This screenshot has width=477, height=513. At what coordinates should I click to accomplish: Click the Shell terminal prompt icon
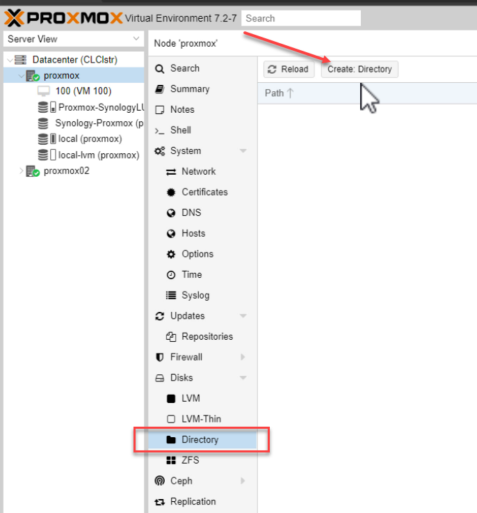159,131
